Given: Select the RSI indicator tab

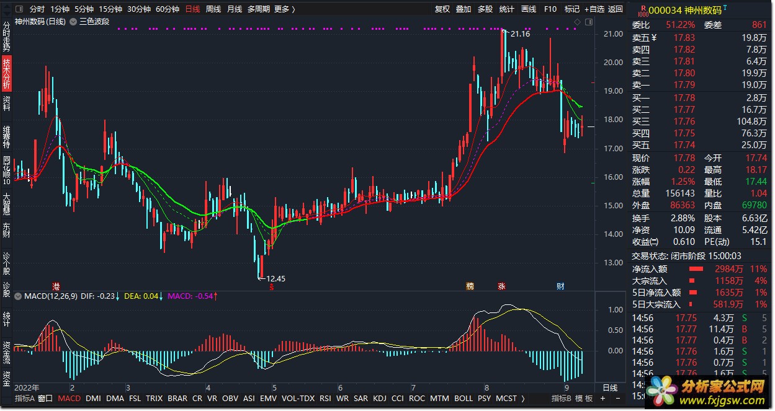Looking at the screenshot, I should [325, 399].
